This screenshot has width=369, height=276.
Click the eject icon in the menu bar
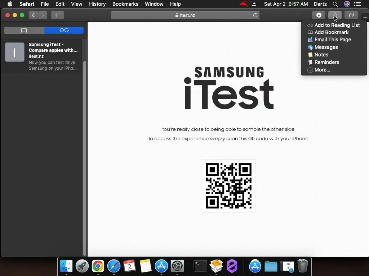click(254, 4)
